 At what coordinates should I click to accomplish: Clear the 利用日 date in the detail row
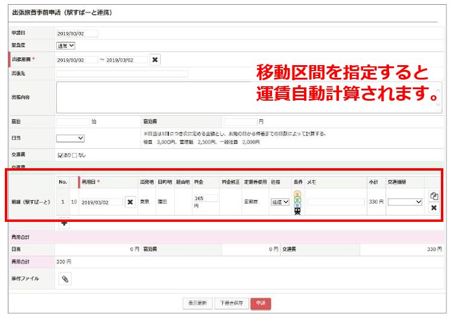click(130, 202)
